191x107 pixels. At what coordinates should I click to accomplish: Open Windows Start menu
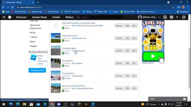(x=4, y=104)
